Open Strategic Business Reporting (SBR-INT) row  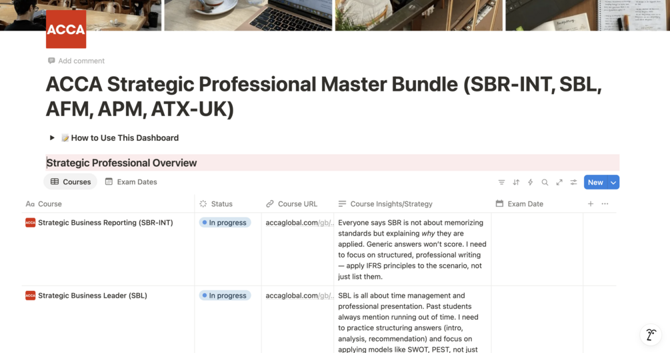[x=105, y=222]
